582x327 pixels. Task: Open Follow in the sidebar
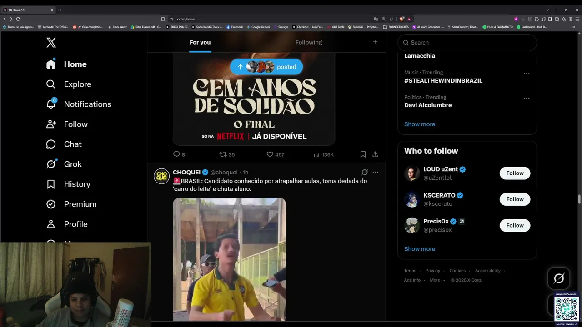[67, 124]
